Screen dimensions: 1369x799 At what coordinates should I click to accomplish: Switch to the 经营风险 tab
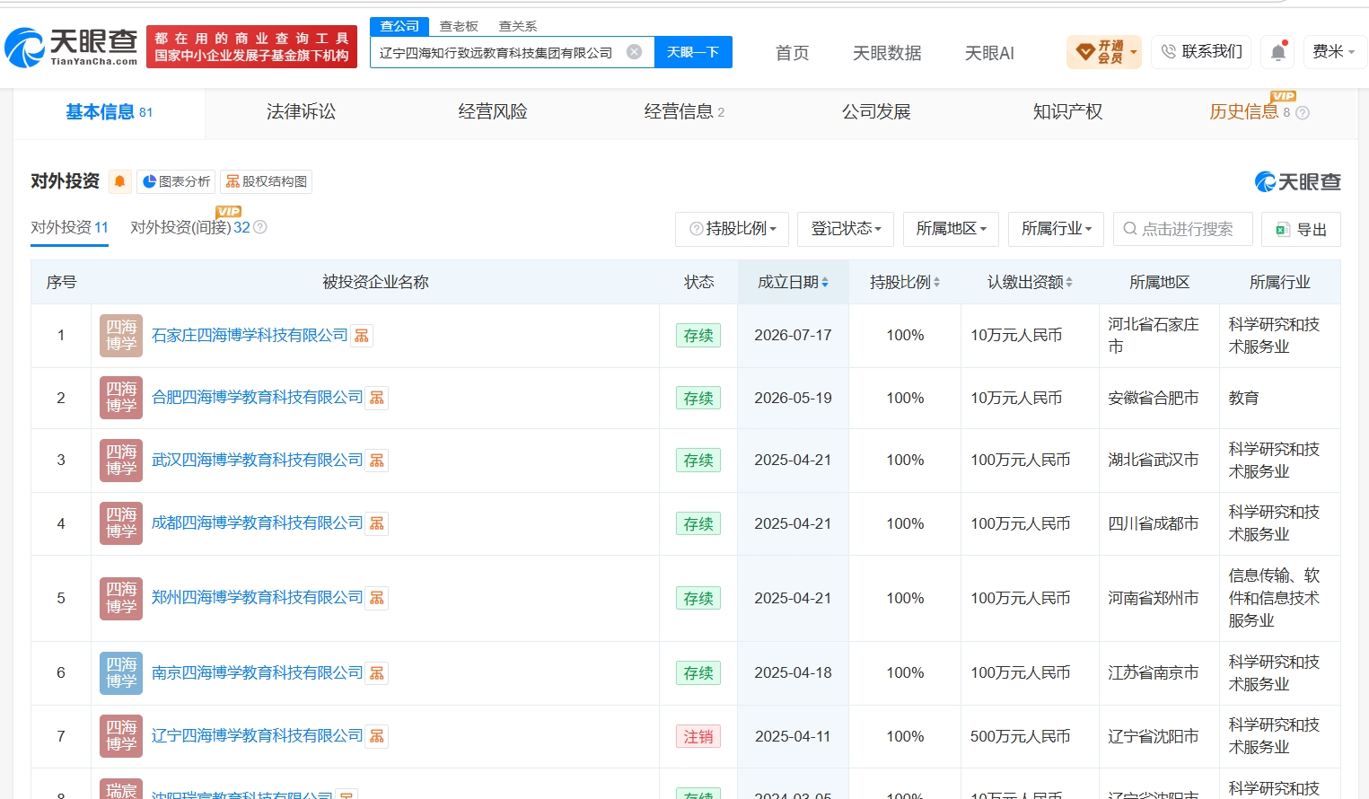pos(493,112)
